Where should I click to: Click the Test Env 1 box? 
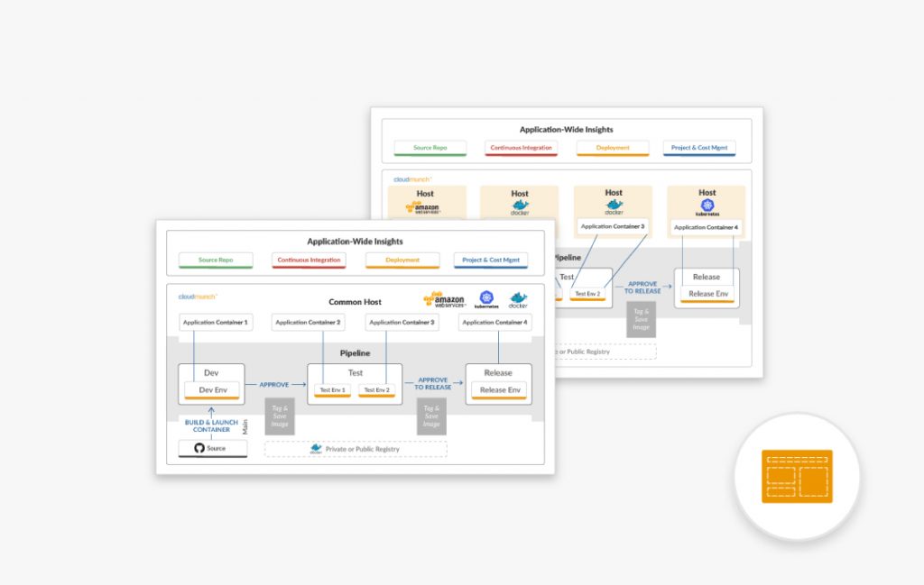(332, 390)
